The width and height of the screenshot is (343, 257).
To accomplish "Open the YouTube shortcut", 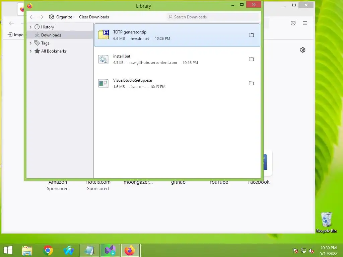I will click(218, 182).
